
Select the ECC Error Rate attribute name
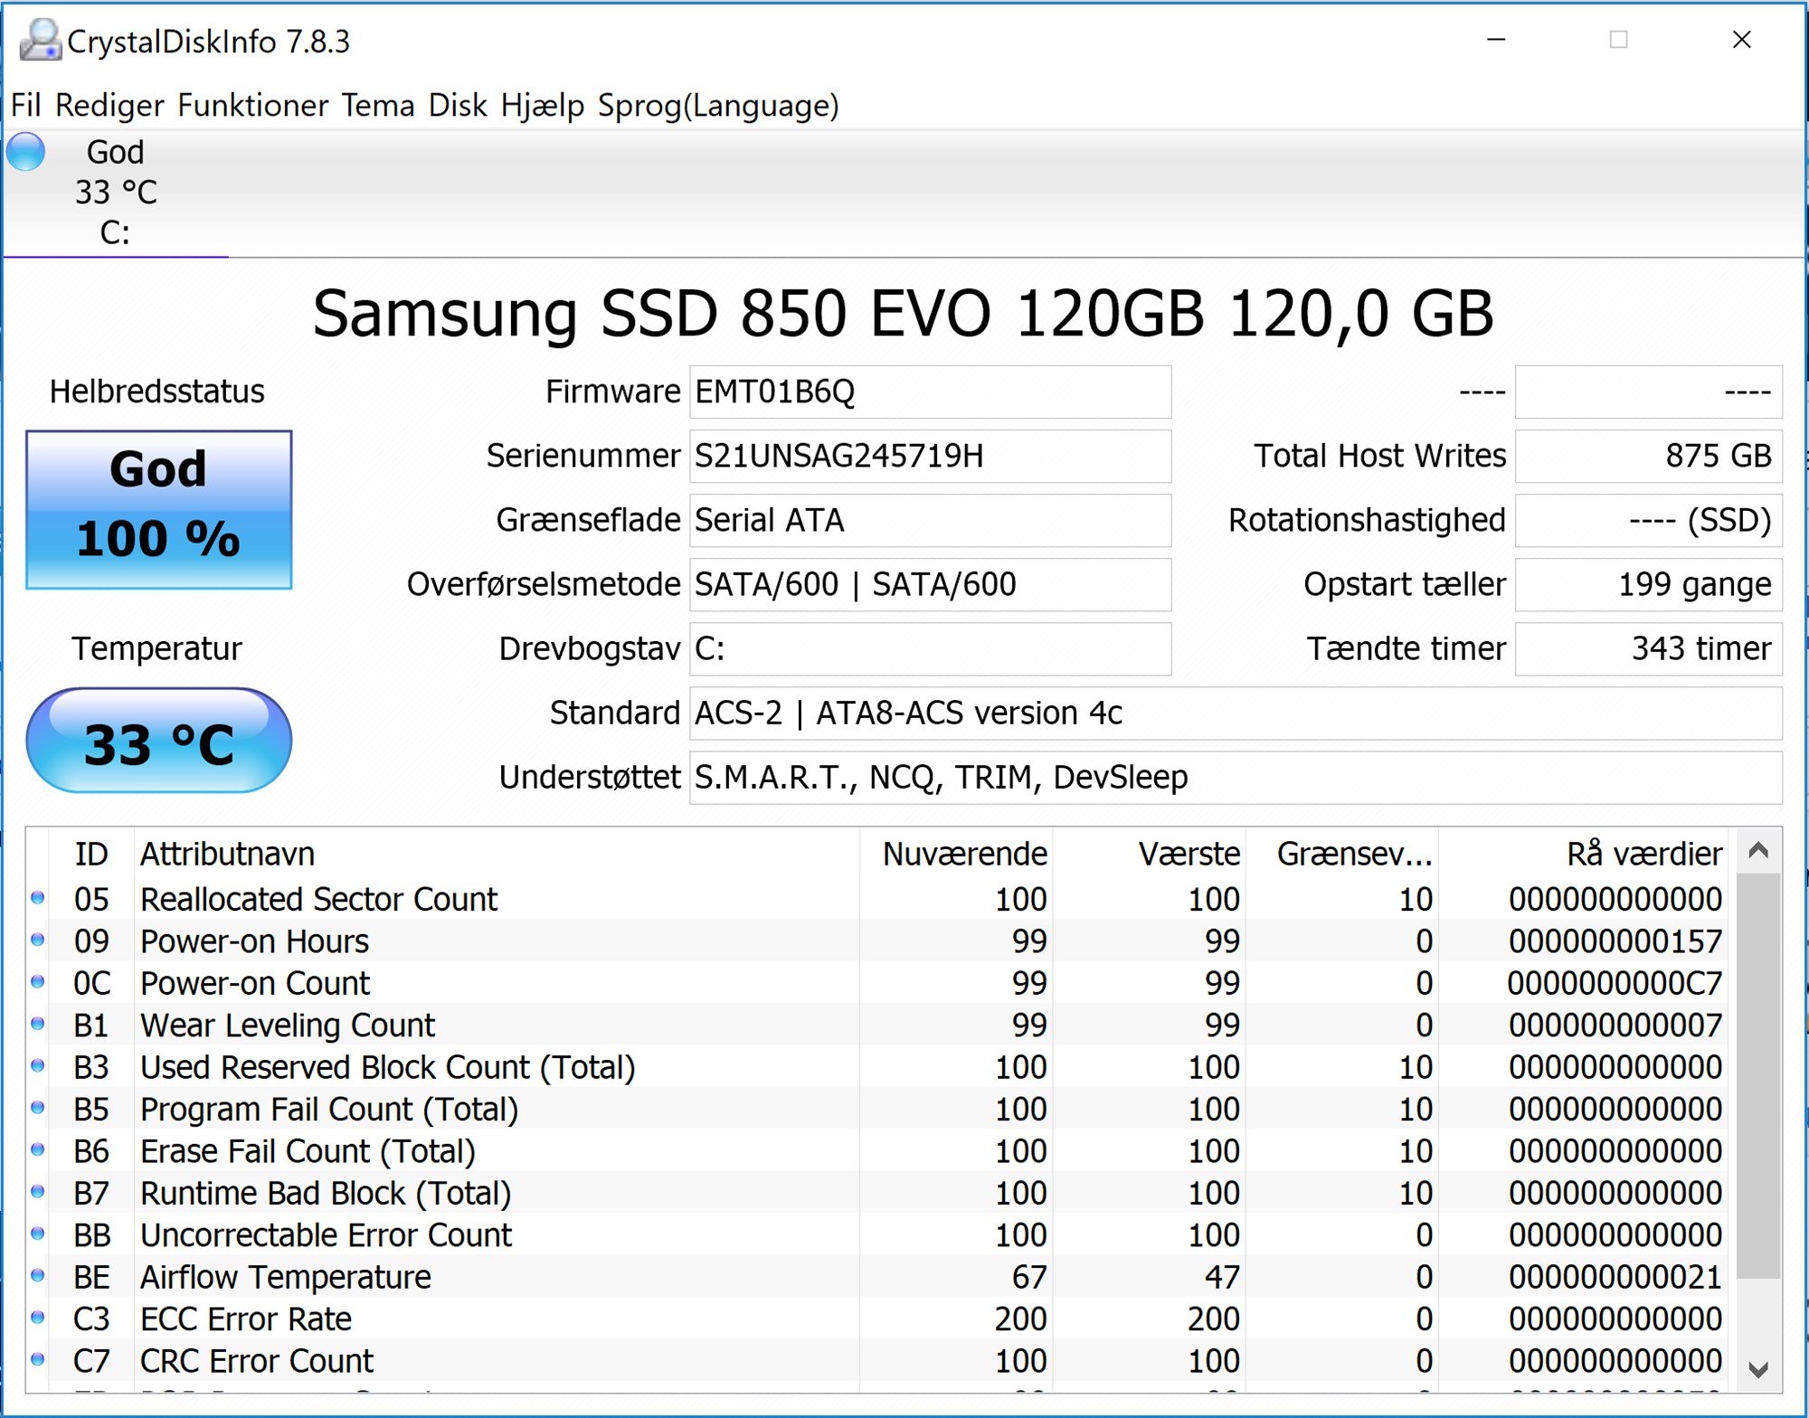point(246,1319)
